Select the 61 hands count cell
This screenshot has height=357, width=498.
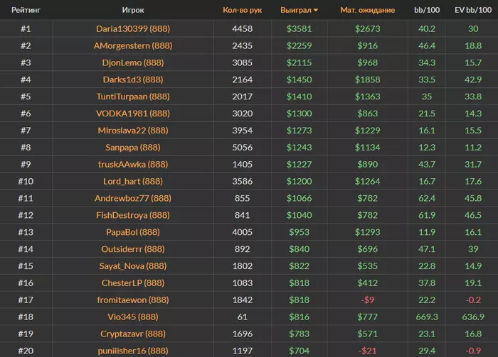243,317
